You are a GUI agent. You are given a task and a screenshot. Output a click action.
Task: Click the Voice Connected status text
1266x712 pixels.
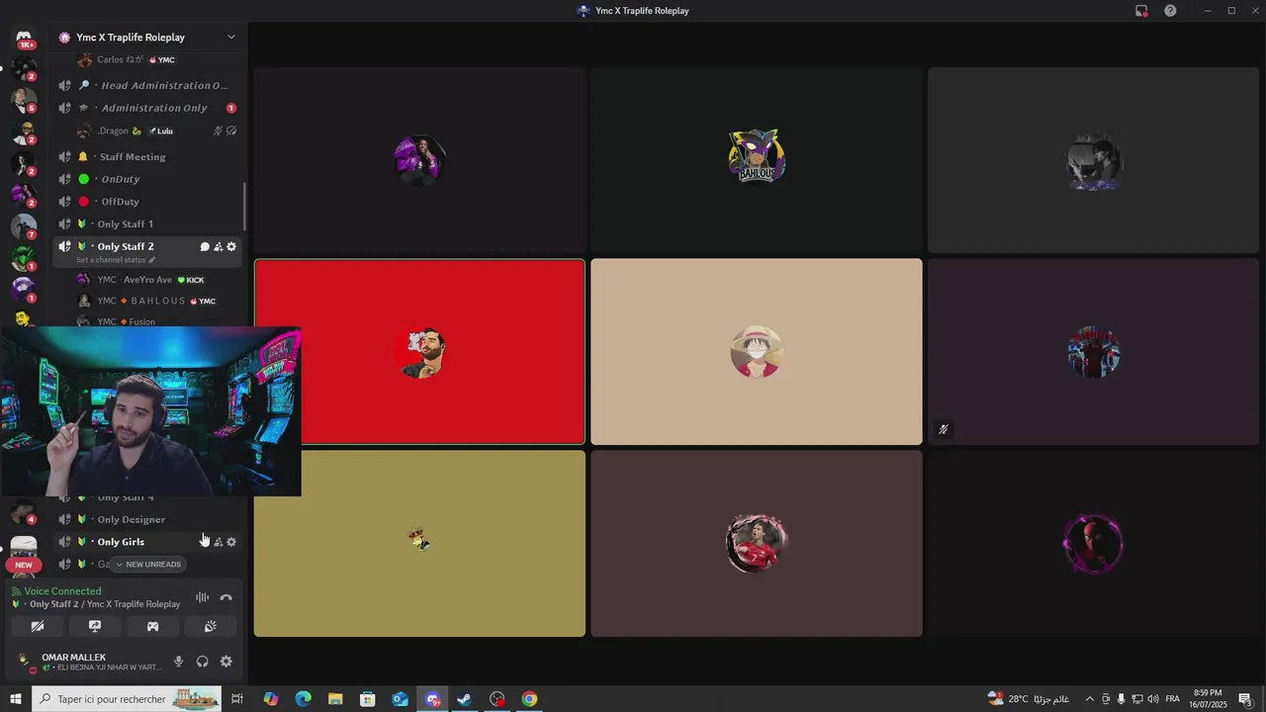coord(62,591)
